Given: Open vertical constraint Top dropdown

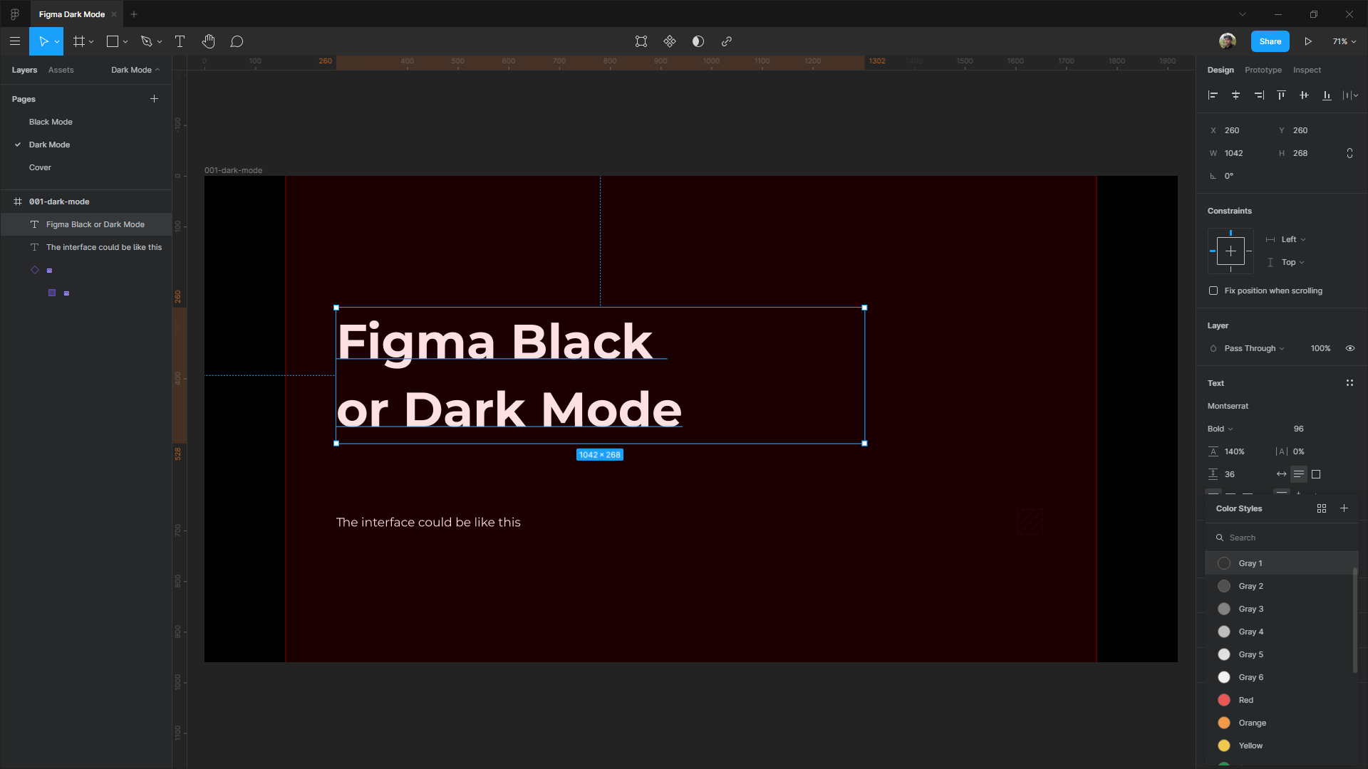Looking at the screenshot, I should pyautogui.click(x=1292, y=262).
